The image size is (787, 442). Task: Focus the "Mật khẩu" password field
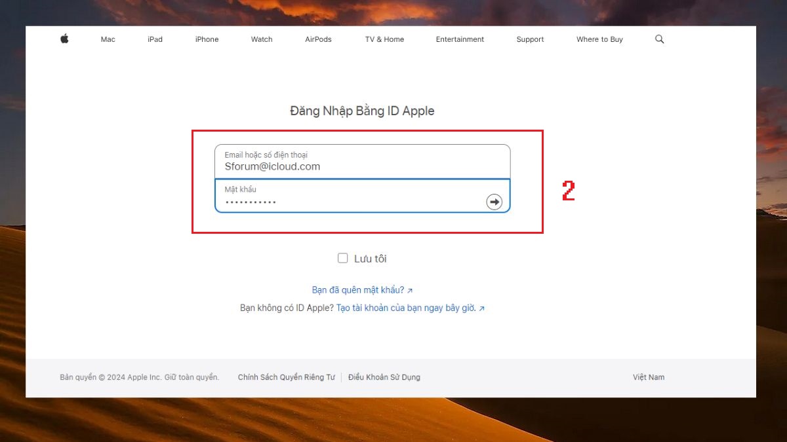click(362, 196)
